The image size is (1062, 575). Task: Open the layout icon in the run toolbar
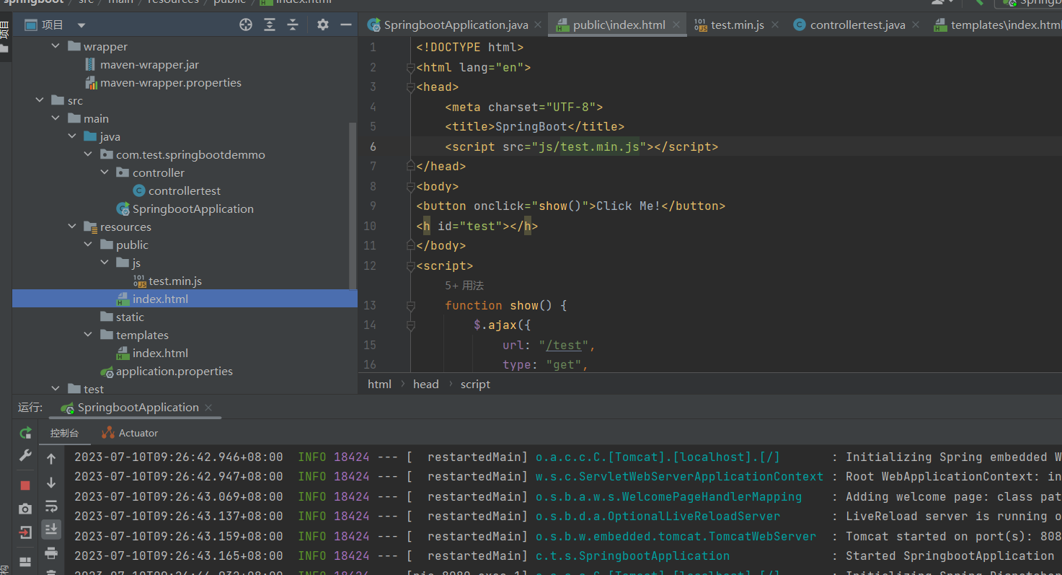click(x=25, y=562)
